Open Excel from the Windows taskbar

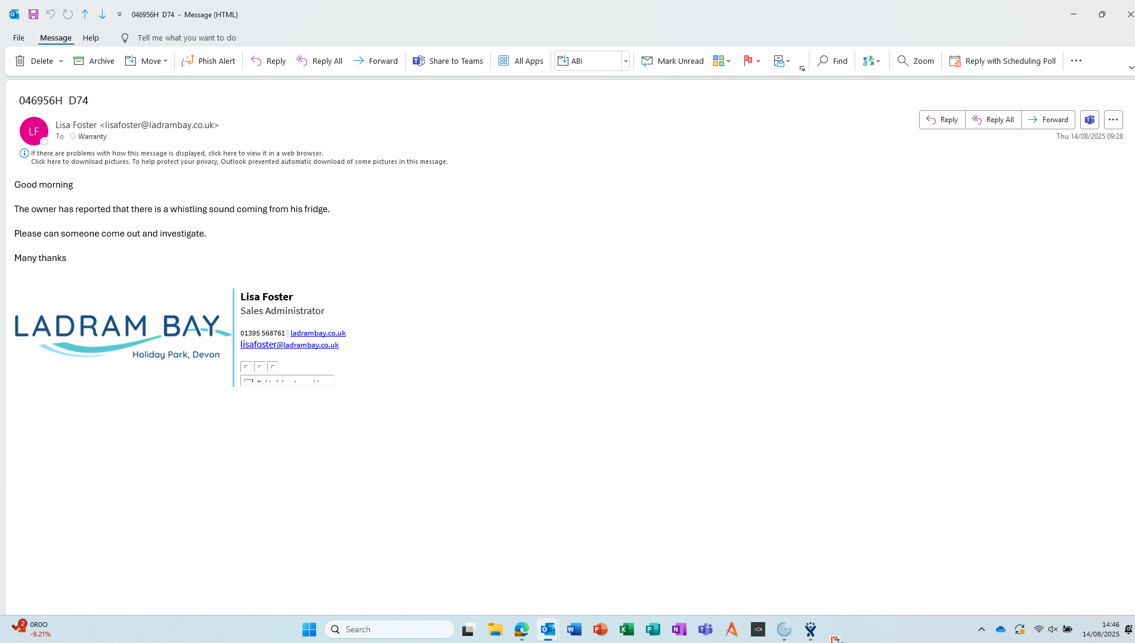pyautogui.click(x=626, y=629)
